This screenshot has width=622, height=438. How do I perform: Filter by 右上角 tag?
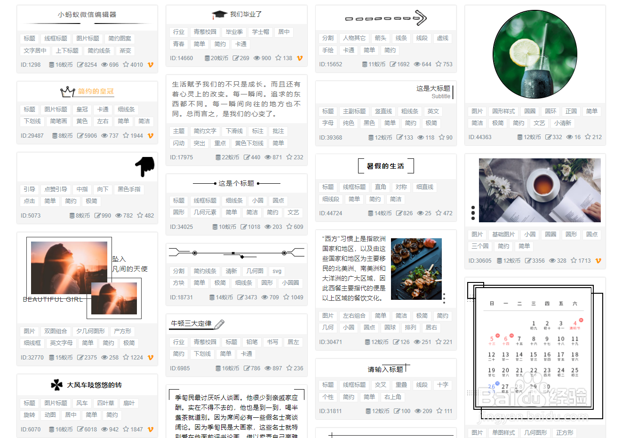pos(393,397)
